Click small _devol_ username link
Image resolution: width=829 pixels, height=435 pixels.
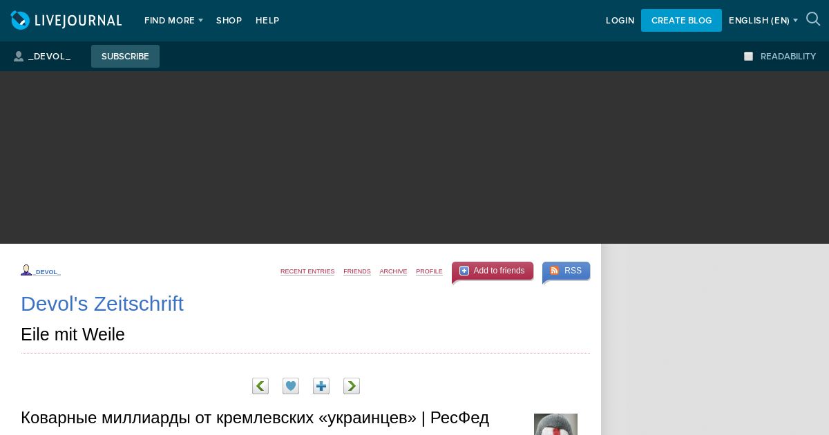pos(47,273)
